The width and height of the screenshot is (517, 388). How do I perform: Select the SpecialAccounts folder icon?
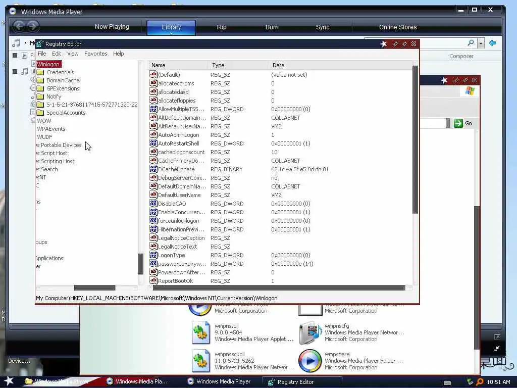[x=40, y=113]
